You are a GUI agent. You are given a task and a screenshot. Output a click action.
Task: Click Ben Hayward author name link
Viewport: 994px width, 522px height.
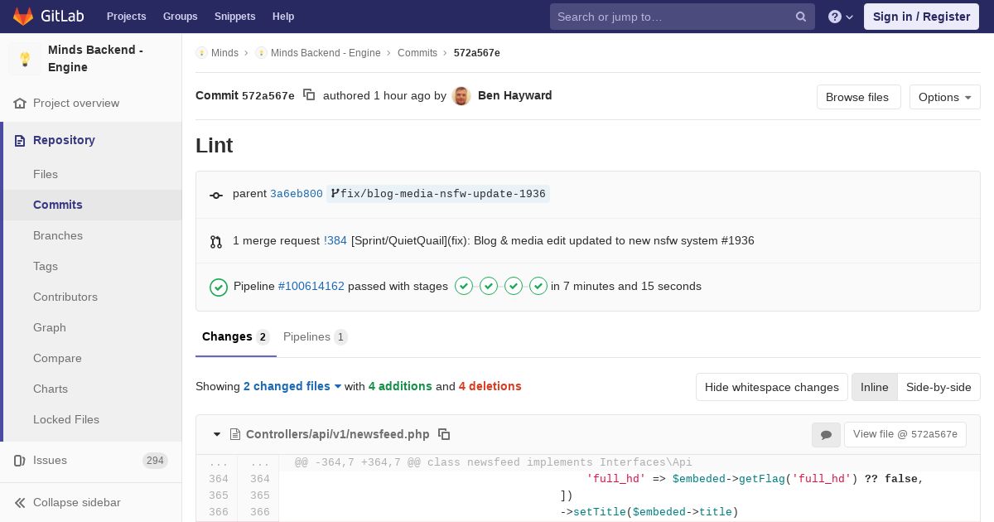pos(515,95)
